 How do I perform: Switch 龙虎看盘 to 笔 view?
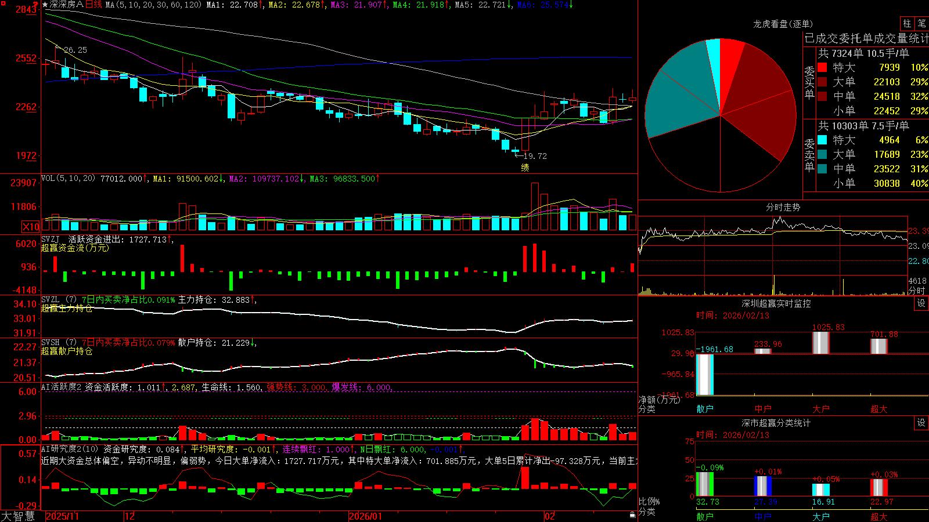922,23
